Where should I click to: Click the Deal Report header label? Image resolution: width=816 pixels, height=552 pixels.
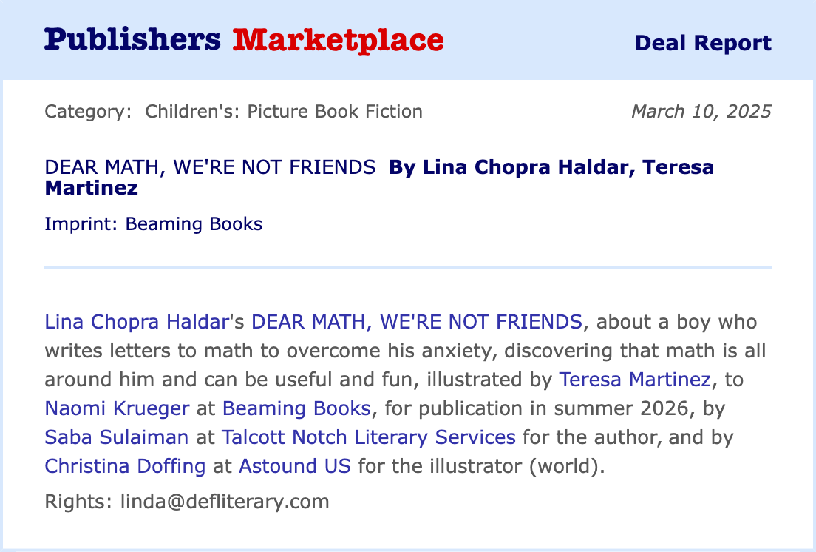[x=703, y=43]
